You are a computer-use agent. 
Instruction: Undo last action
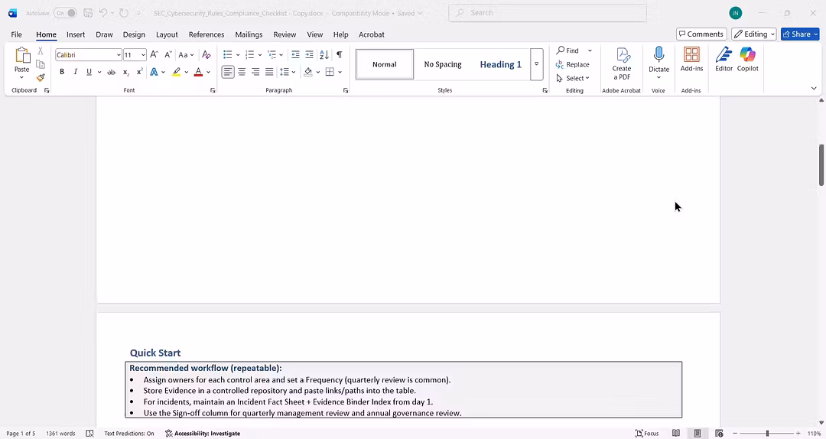103,13
